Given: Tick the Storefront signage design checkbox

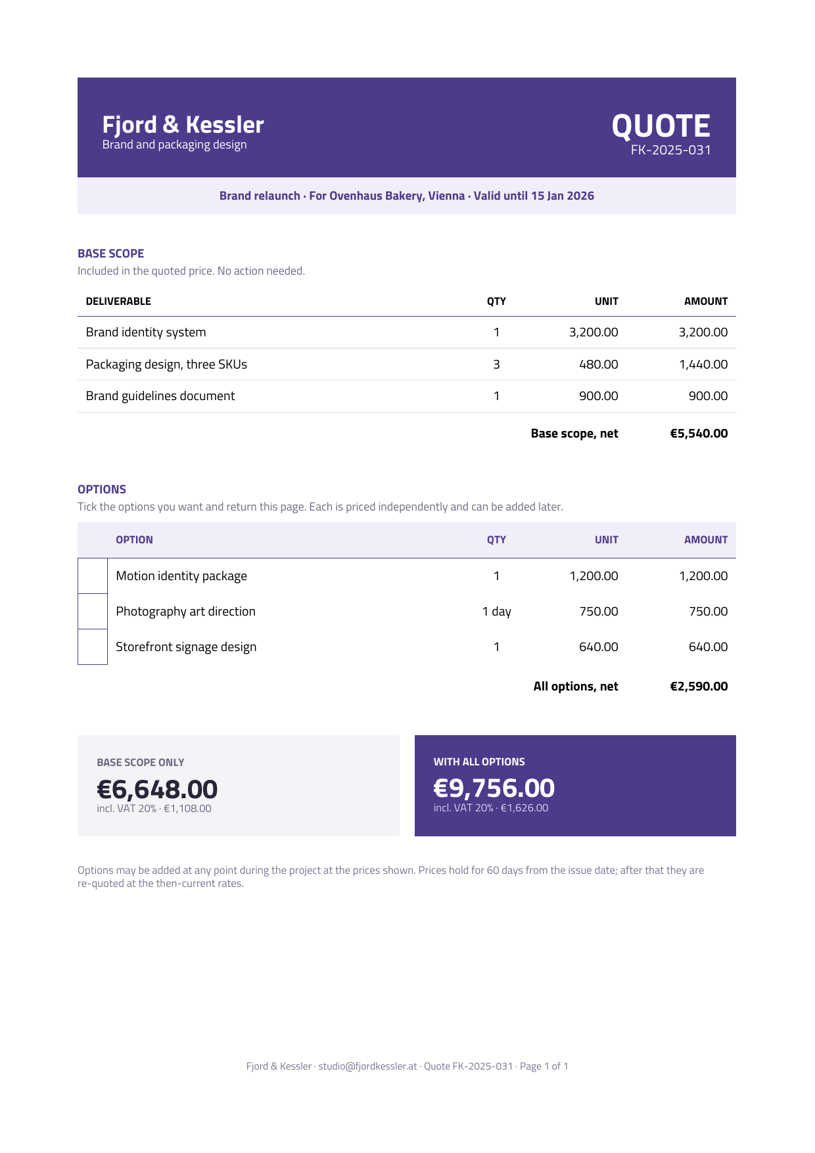Looking at the screenshot, I should pyautogui.click(x=93, y=647).
